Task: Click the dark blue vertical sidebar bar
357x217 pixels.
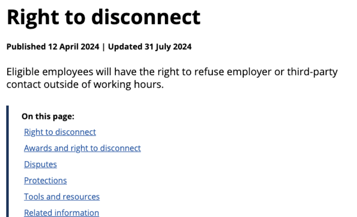Action: click(x=7, y=161)
